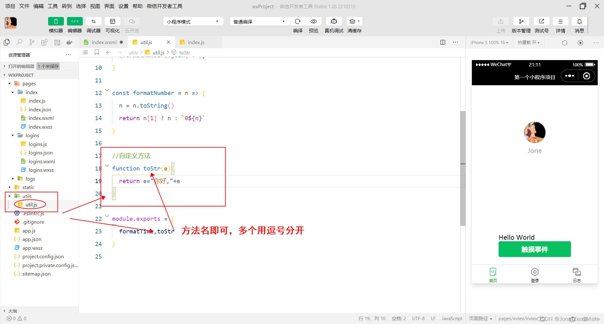
Task: Open test account icon
Action: pos(542,21)
